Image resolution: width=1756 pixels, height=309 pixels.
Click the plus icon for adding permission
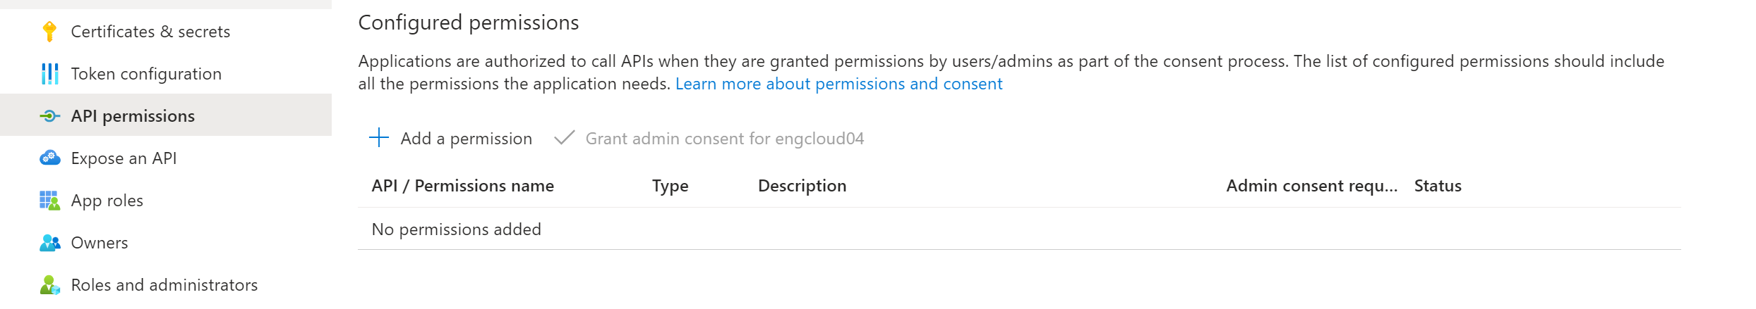[x=379, y=138]
